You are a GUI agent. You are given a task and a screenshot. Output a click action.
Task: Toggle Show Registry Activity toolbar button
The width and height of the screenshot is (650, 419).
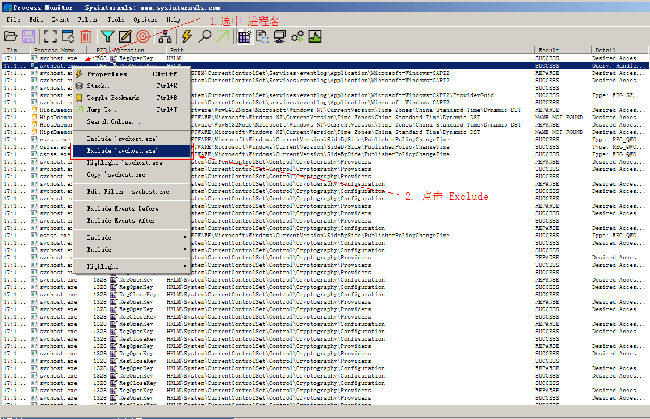[245, 36]
